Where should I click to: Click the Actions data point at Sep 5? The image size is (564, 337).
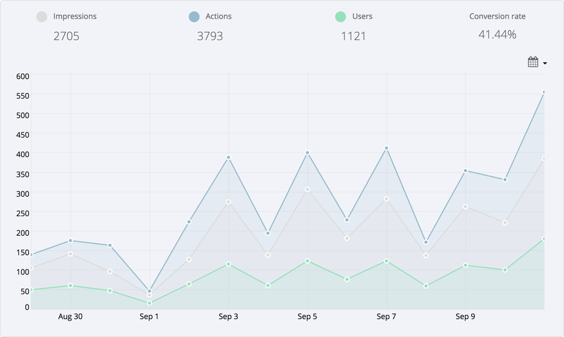tap(307, 153)
